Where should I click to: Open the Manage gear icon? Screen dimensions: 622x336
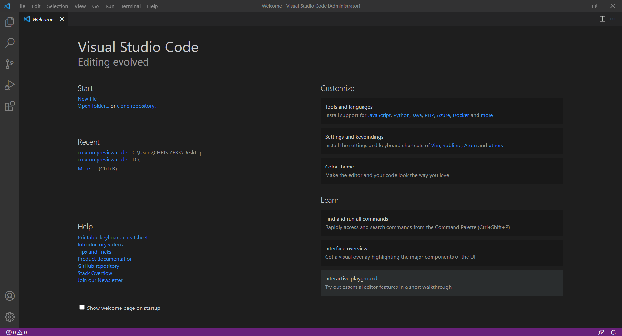tap(10, 317)
